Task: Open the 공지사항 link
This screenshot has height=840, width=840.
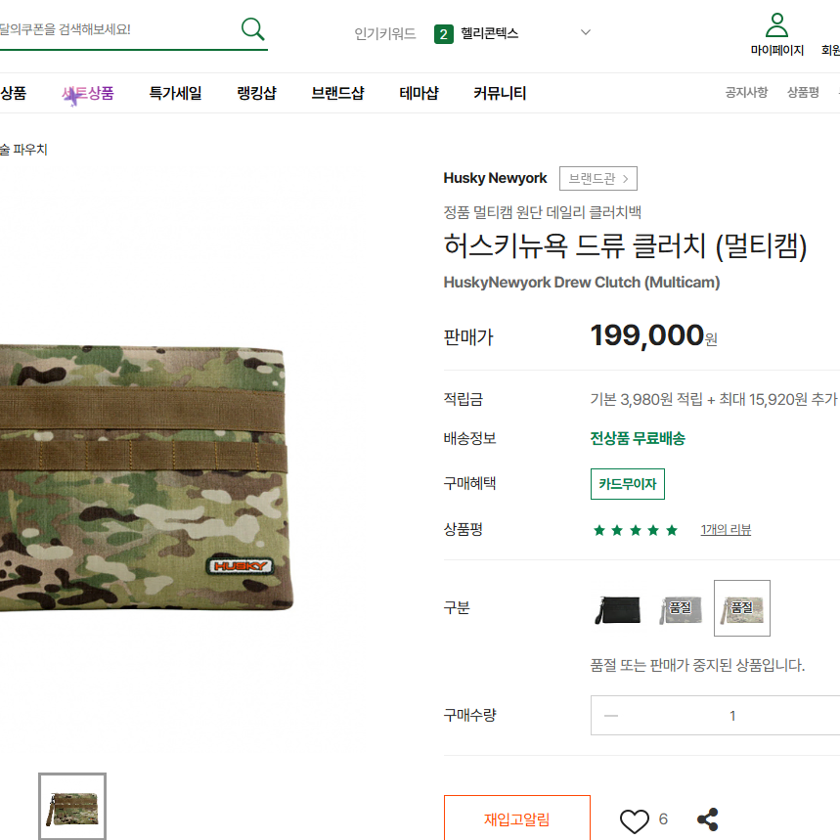Action: click(746, 92)
